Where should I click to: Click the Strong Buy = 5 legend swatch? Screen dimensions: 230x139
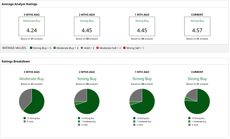(31, 48)
